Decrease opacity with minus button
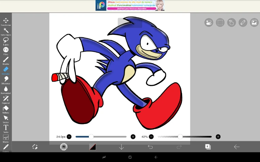260x162 pixels. point(151,137)
